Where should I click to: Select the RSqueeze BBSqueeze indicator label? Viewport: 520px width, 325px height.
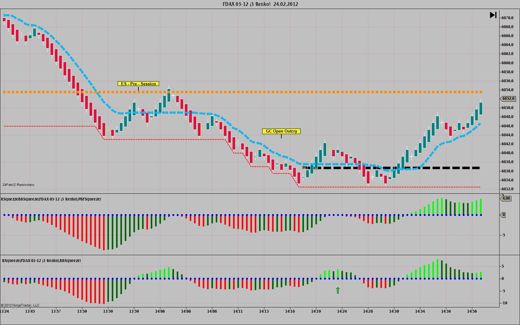pyautogui.click(x=41, y=260)
